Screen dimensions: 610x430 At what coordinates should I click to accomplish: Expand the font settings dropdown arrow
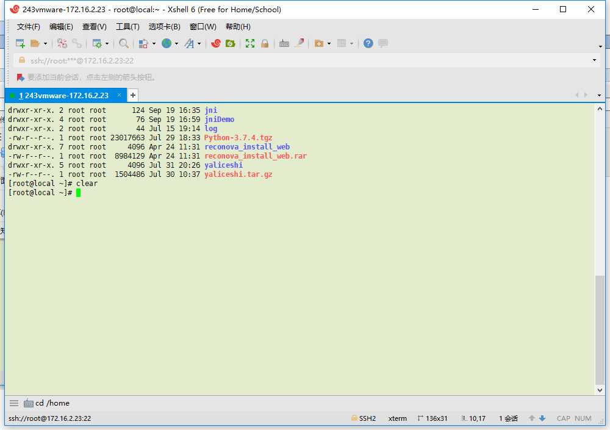coord(199,44)
